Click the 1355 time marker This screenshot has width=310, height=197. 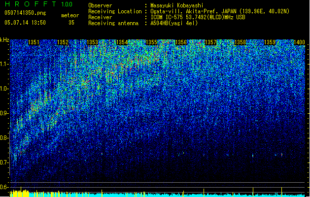(151, 42)
